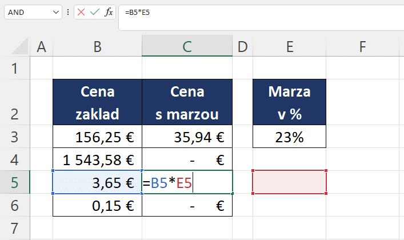Click cell B3 with 156,25 €
Viewport: 404px width, 240px height.
pos(97,137)
